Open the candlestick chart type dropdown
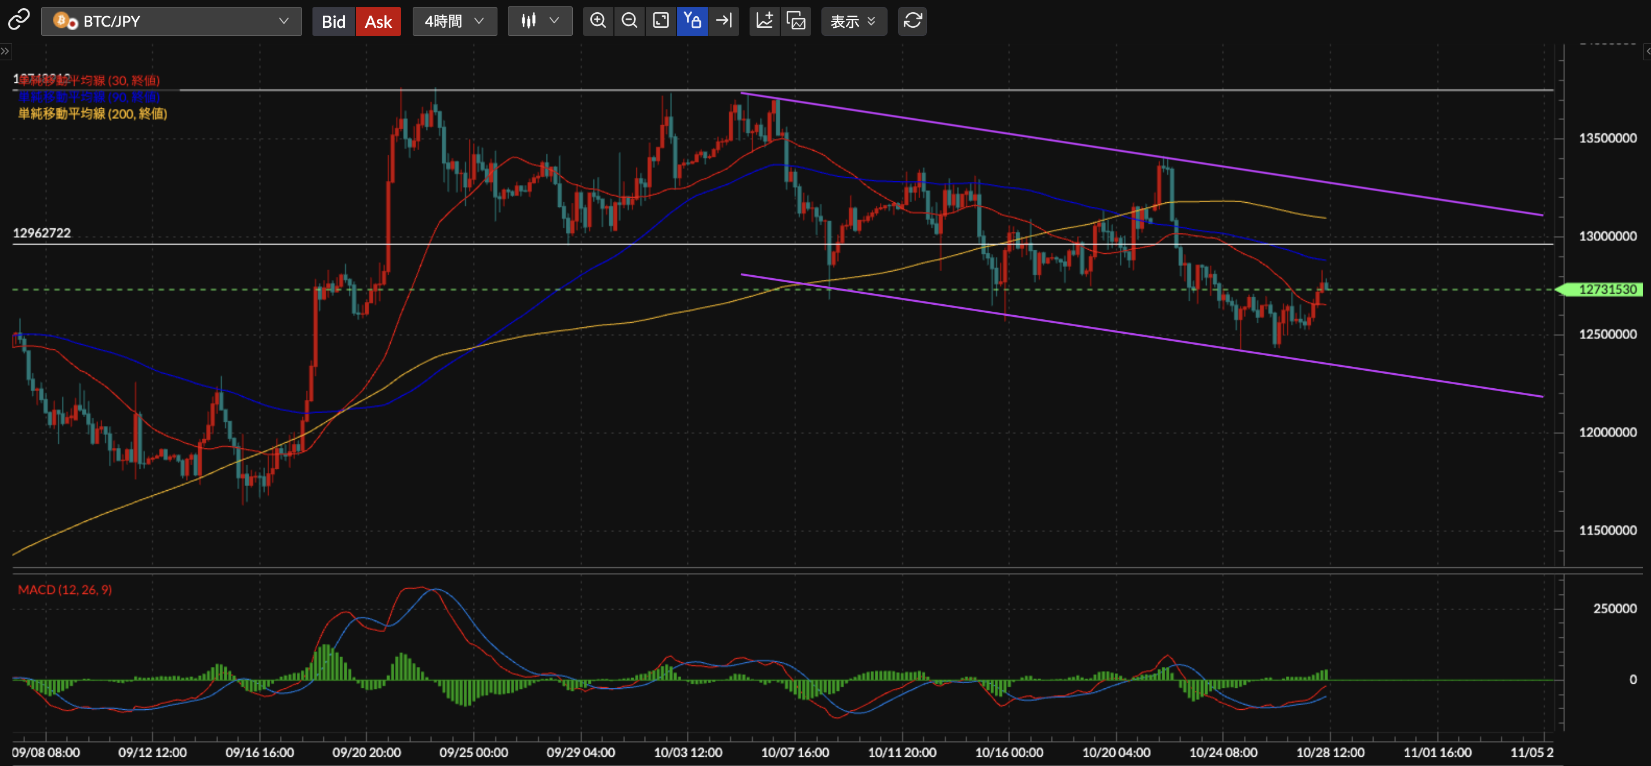1651x766 pixels. pyautogui.click(x=540, y=21)
